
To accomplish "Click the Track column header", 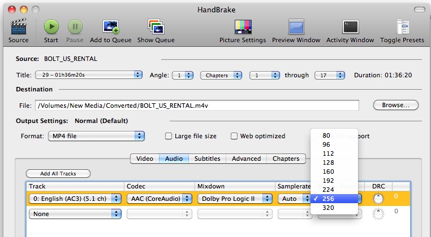I will (x=75, y=186).
